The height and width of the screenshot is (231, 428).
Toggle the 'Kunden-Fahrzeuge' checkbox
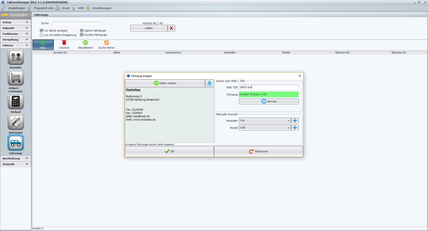click(82, 35)
